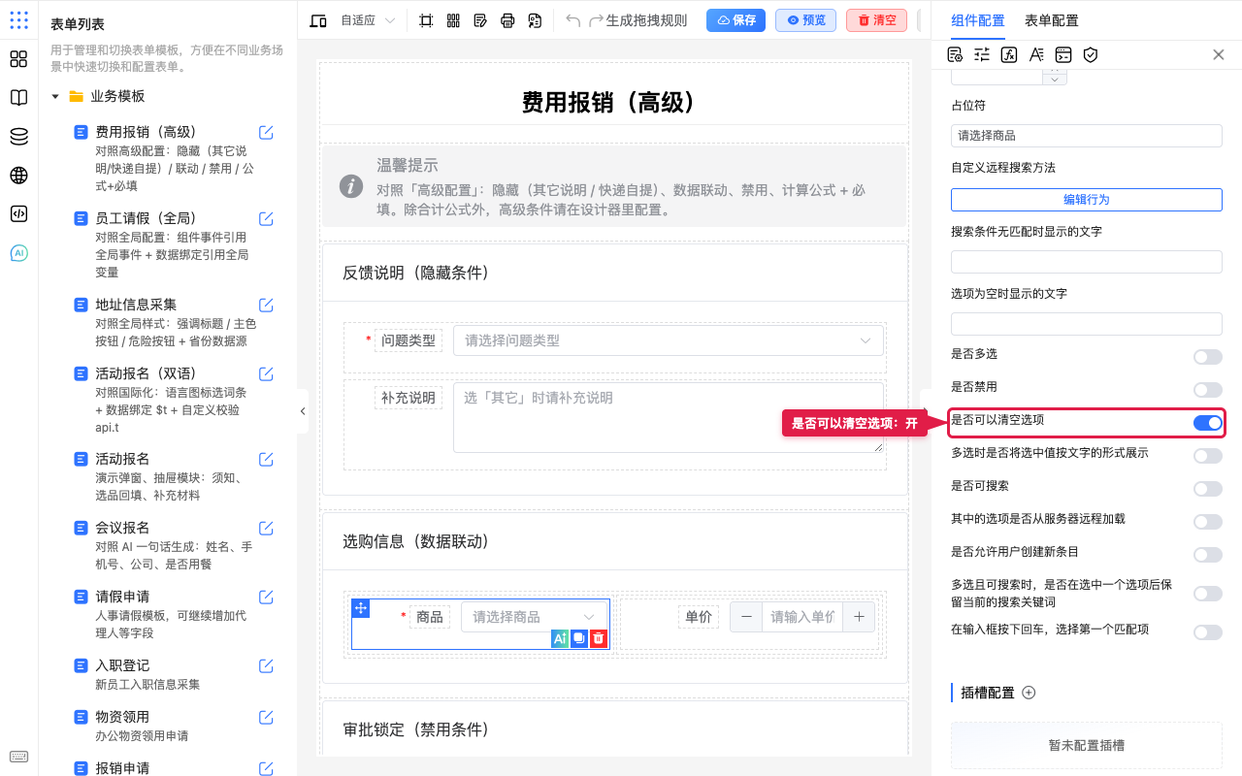Click the undo arrow in the toolbar
The image size is (1242, 776).
coord(572,20)
